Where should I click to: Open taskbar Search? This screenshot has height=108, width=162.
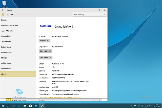pyautogui.click(x=8, y=106)
